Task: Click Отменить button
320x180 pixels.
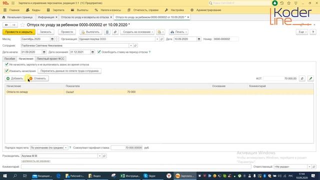Action: 38,78
